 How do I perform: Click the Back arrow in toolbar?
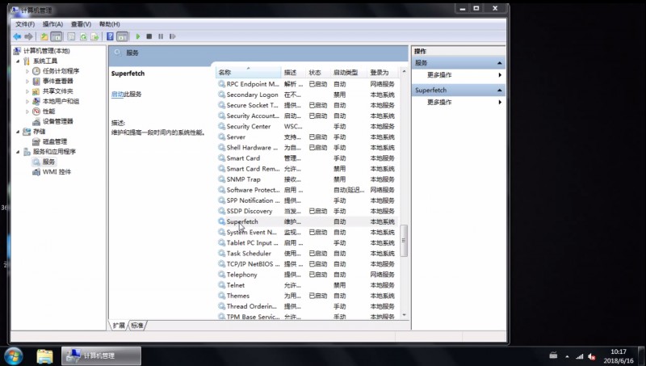[17, 36]
